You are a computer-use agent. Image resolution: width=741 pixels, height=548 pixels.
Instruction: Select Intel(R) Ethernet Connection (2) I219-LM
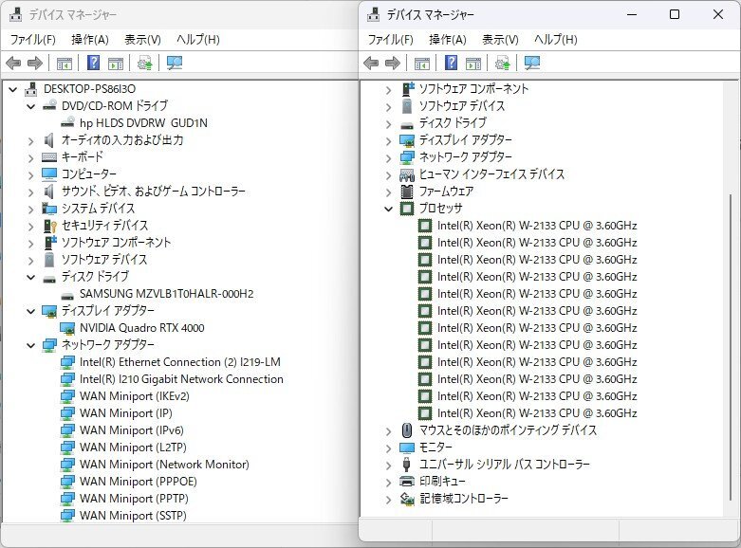[180, 362]
